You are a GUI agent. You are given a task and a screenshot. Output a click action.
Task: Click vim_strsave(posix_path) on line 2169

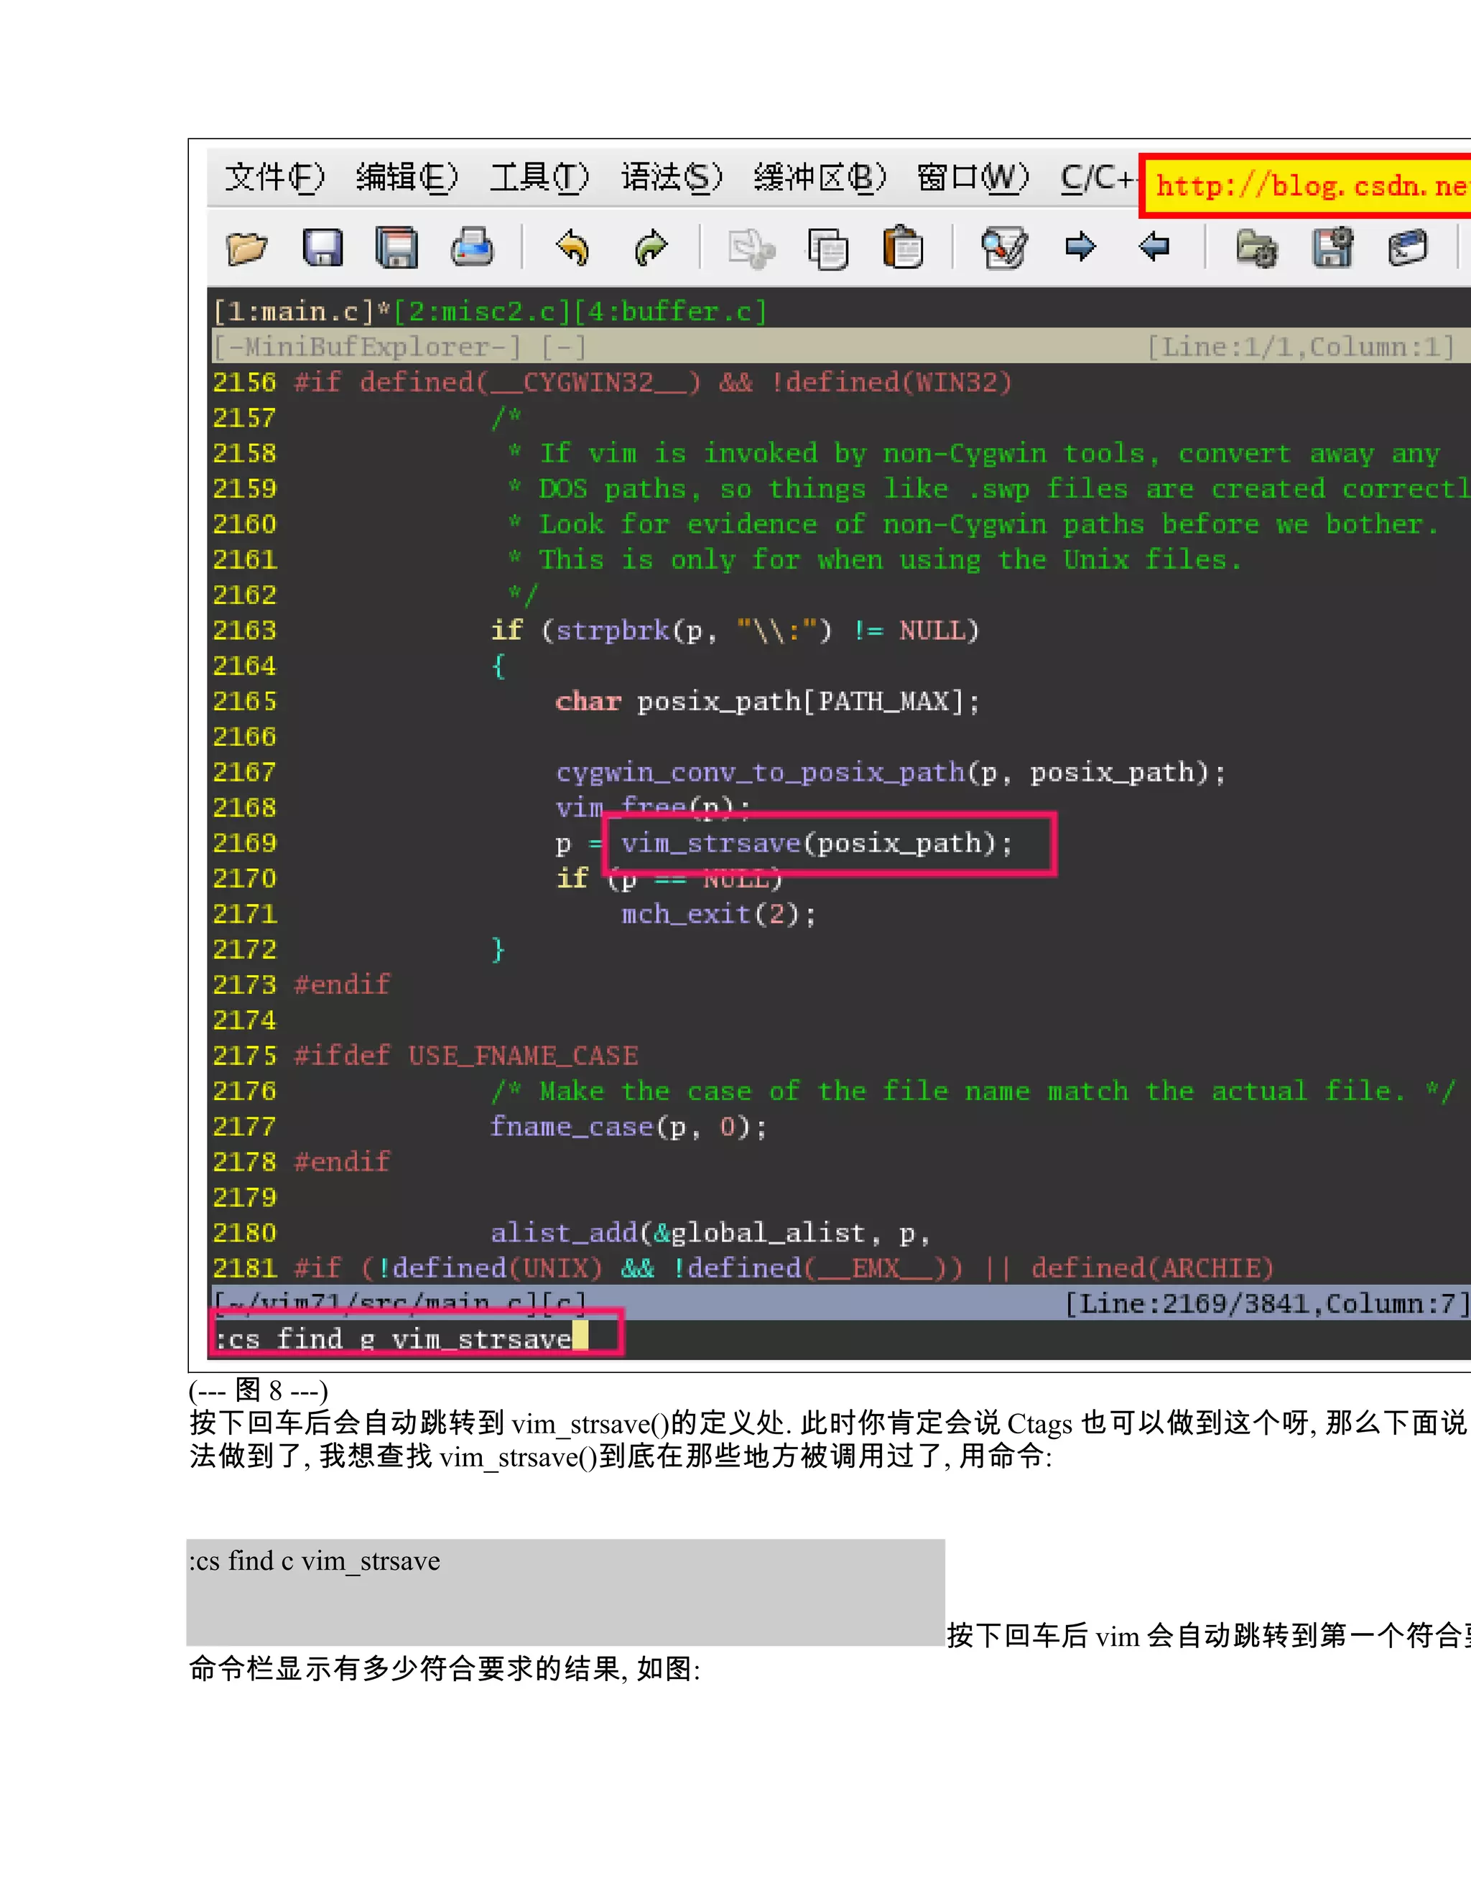click(x=817, y=844)
